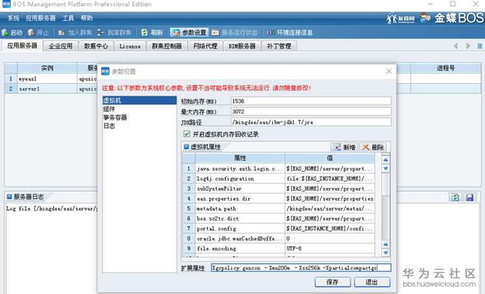Click the refresh icon in 服务器日志 panel
The image size is (485, 294).
click(455, 197)
